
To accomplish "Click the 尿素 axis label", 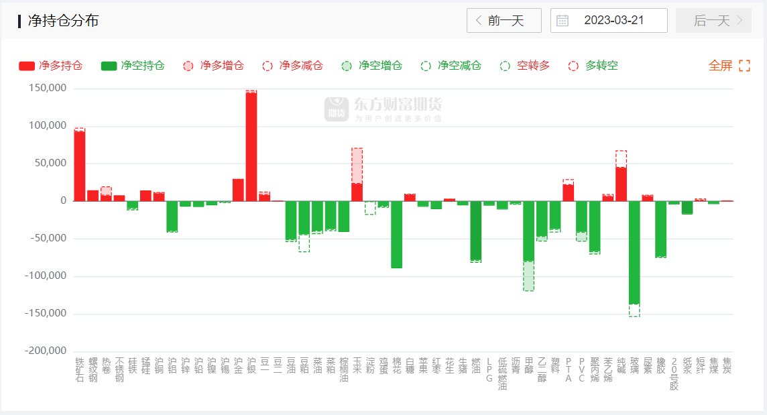I will (647, 365).
